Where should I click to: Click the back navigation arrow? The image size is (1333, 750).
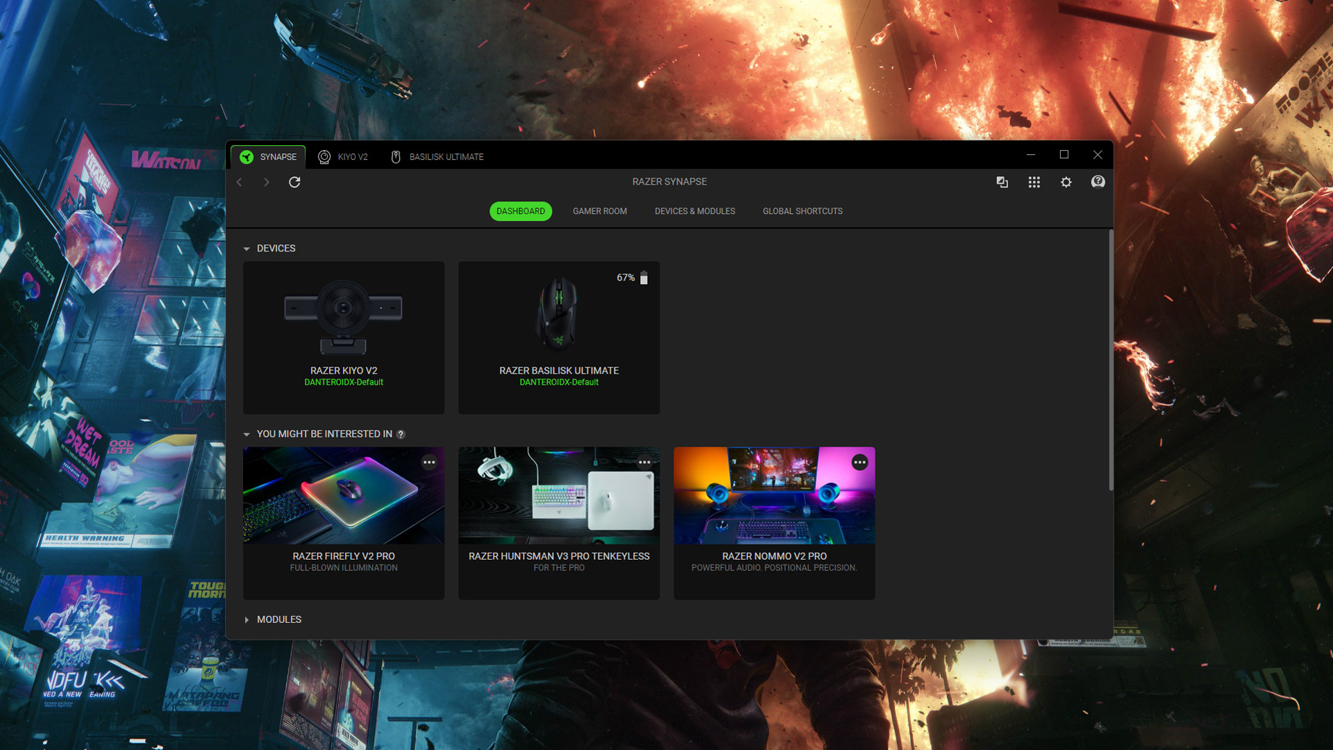240,182
